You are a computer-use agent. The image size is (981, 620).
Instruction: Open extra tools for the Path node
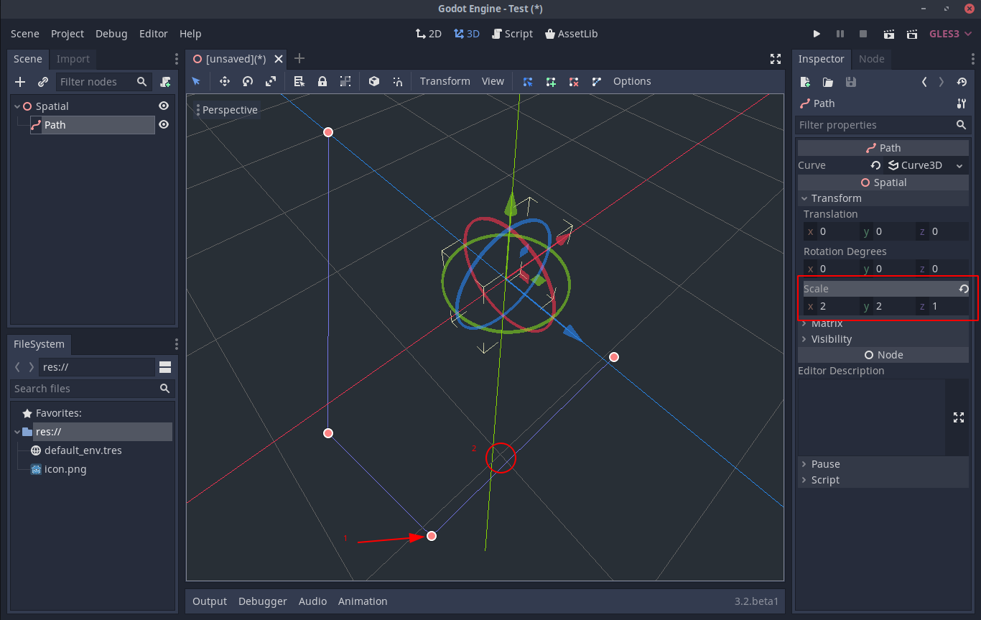[x=962, y=103]
